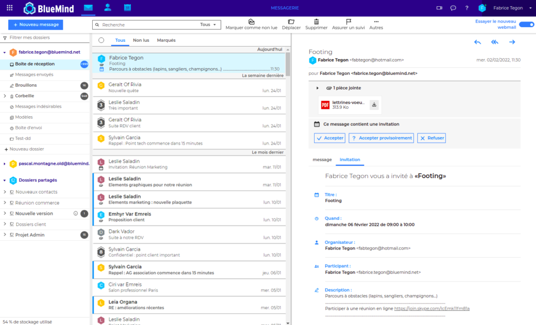Click the Supprimer trash icon

[x=316, y=21]
